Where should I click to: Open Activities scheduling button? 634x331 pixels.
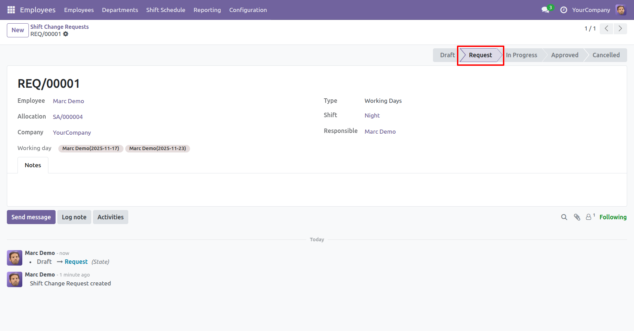110,217
